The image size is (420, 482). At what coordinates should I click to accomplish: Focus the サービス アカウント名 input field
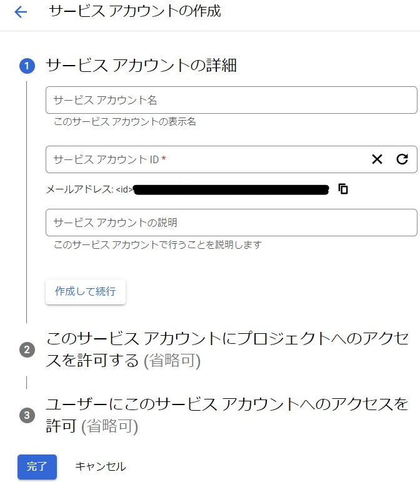pyautogui.click(x=231, y=100)
